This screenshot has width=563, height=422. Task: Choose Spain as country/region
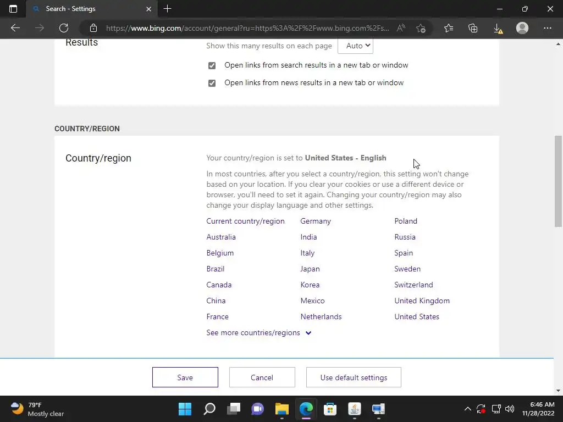[x=404, y=253]
